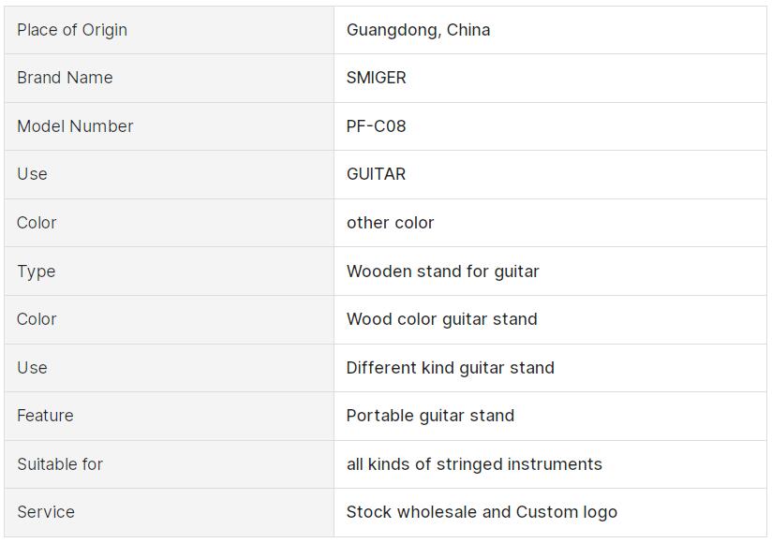Click 'Wood color guitar stand' value
Screen dimensions: 772x543
441,319
